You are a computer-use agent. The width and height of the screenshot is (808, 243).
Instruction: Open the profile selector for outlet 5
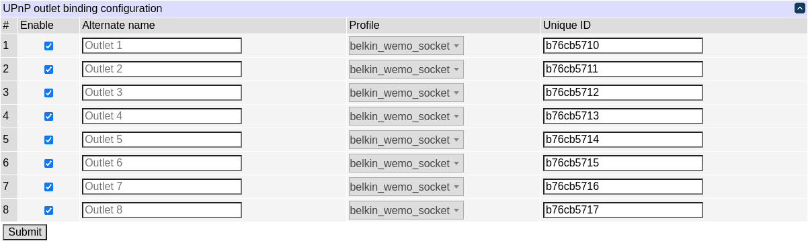[x=406, y=140]
